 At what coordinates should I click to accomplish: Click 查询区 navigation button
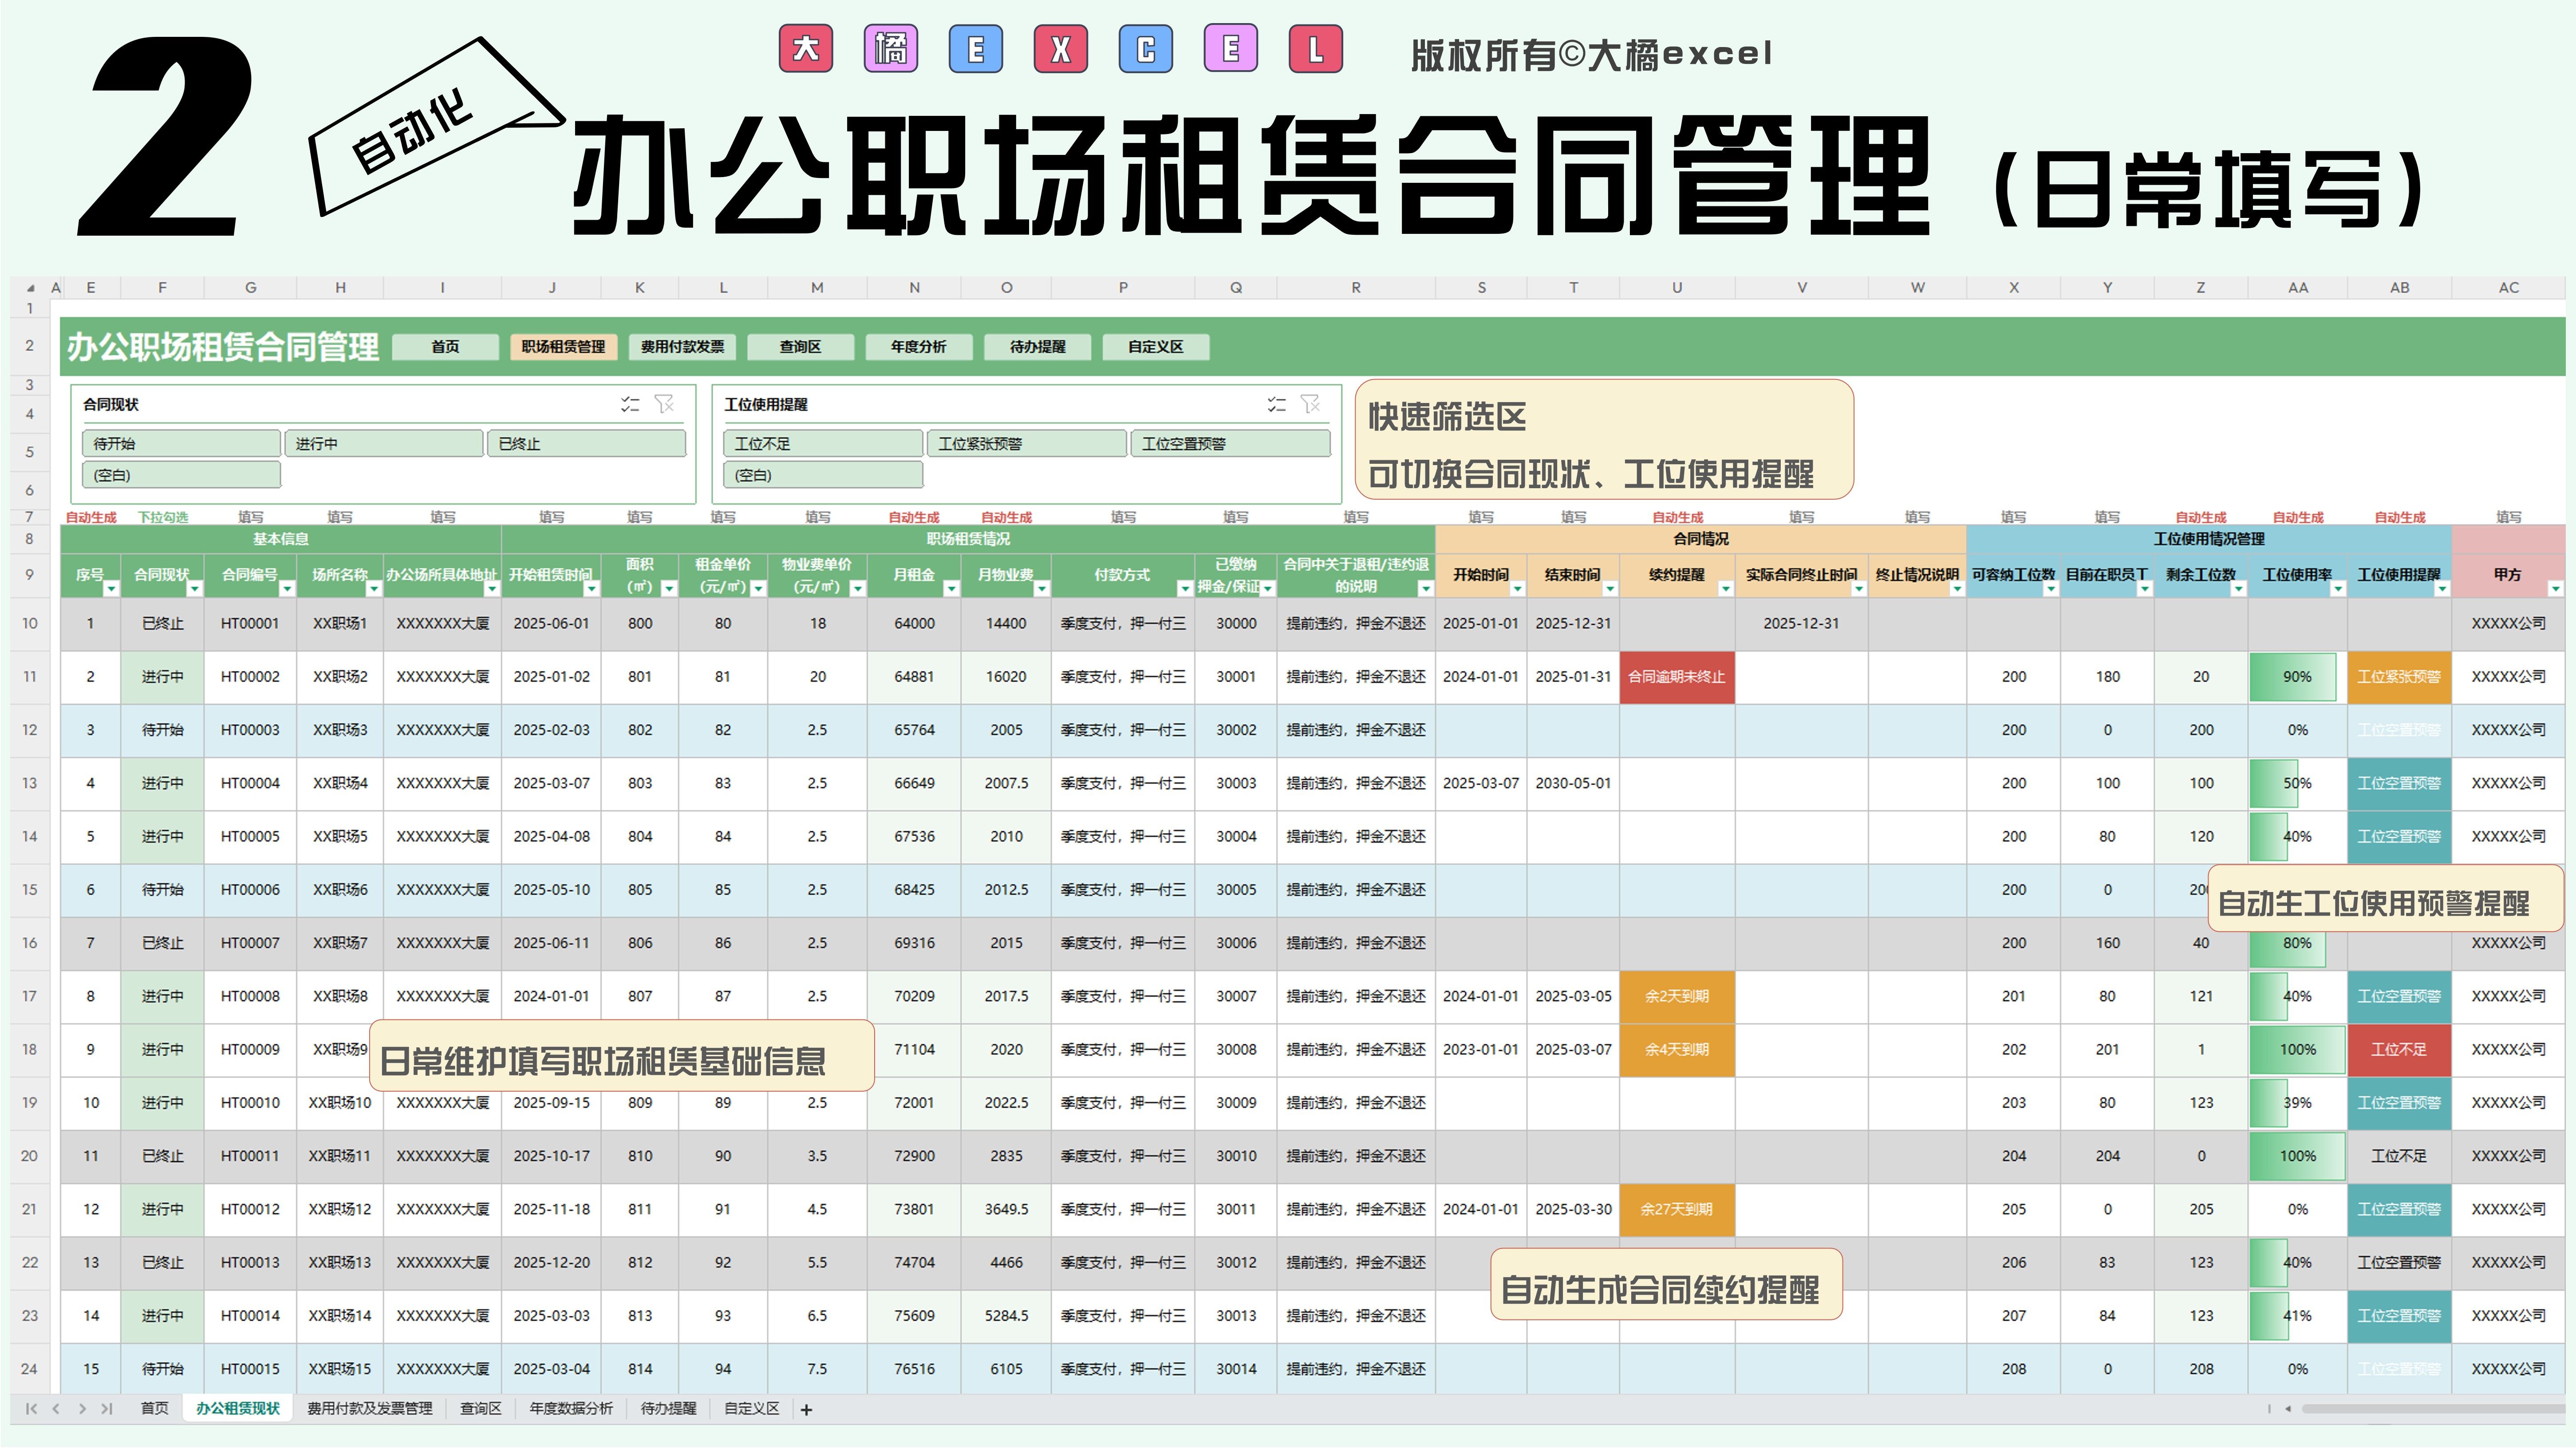pyautogui.click(x=800, y=347)
